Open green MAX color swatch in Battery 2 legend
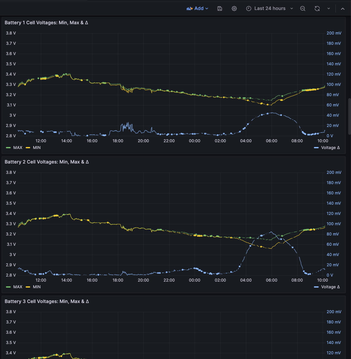 pyautogui.click(x=8, y=287)
